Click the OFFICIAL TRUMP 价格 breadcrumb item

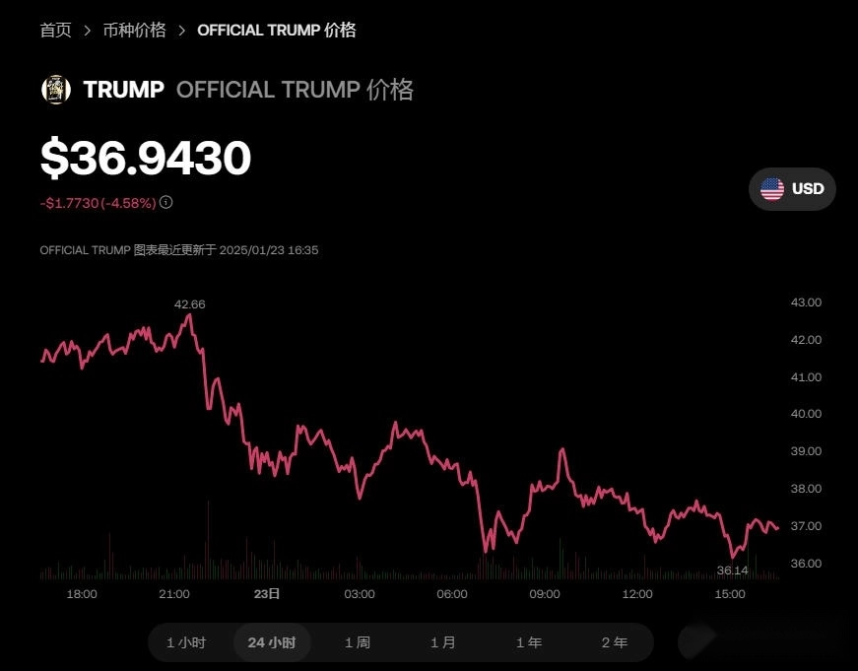pos(277,31)
